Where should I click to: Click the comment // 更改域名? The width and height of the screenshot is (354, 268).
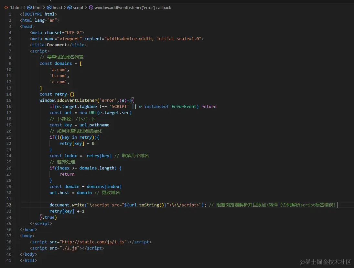107,193
